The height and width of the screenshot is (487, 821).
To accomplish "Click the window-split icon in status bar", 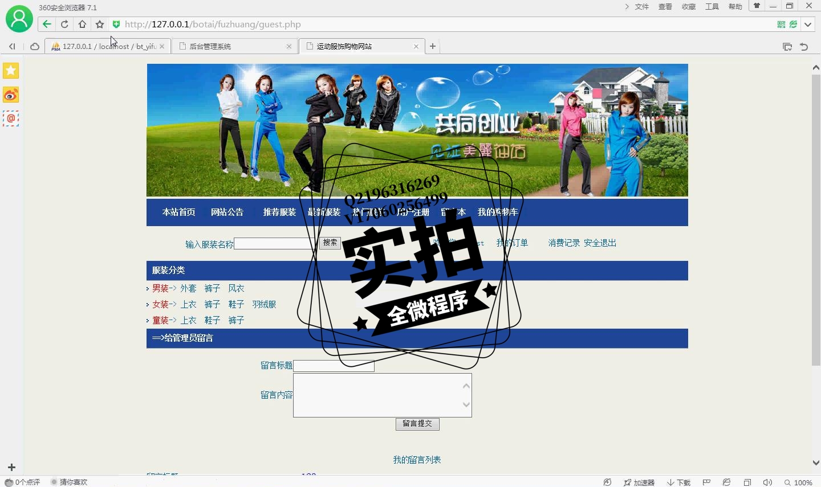I will point(747,482).
